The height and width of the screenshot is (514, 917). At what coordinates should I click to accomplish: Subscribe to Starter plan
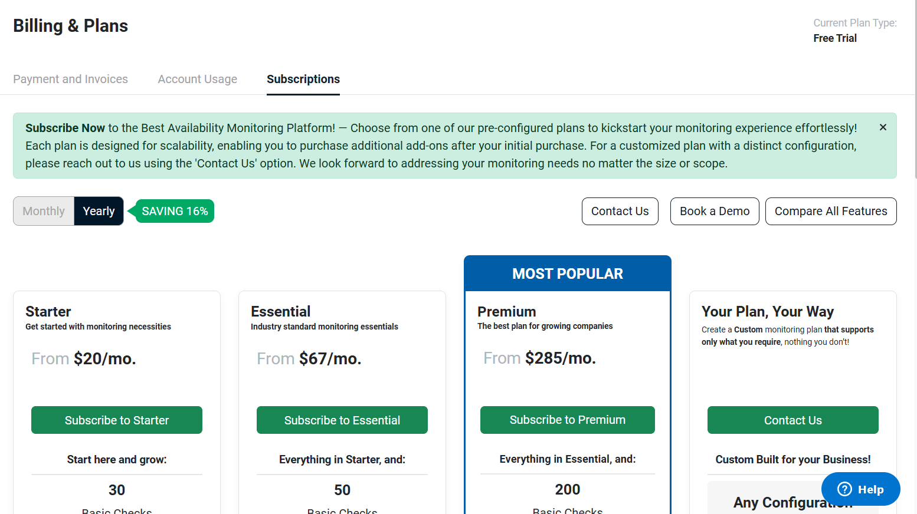(117, 420)
